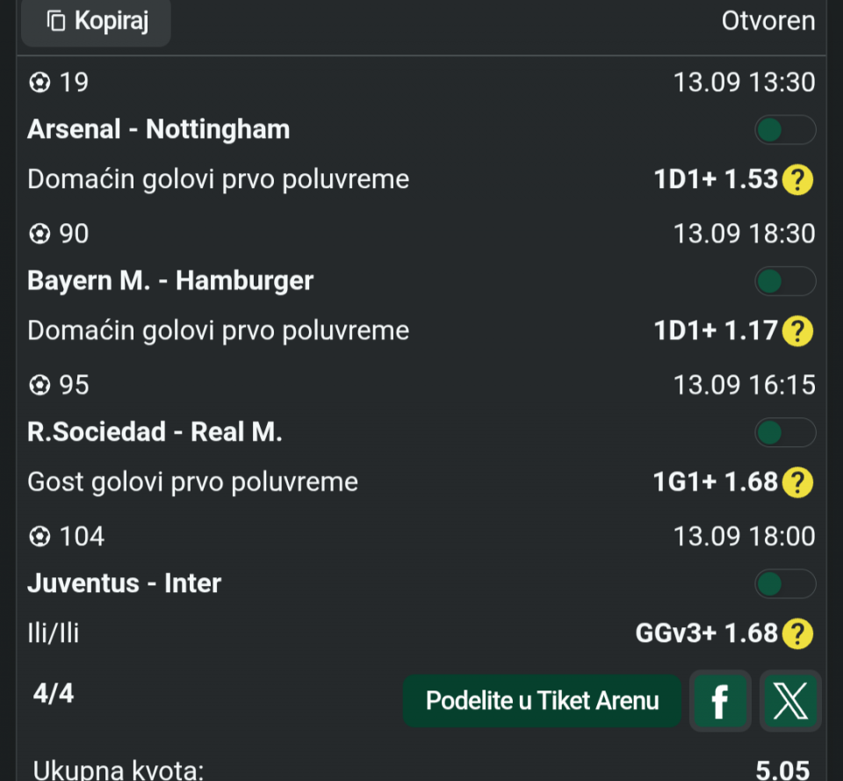Click soccer ball icon beside code 104
The image size is (843, 781).
tap(40, 537)
